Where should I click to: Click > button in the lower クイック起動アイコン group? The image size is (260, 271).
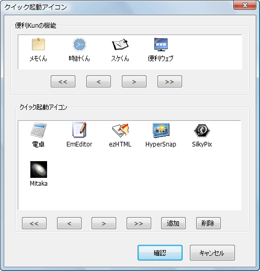point(104,223)
